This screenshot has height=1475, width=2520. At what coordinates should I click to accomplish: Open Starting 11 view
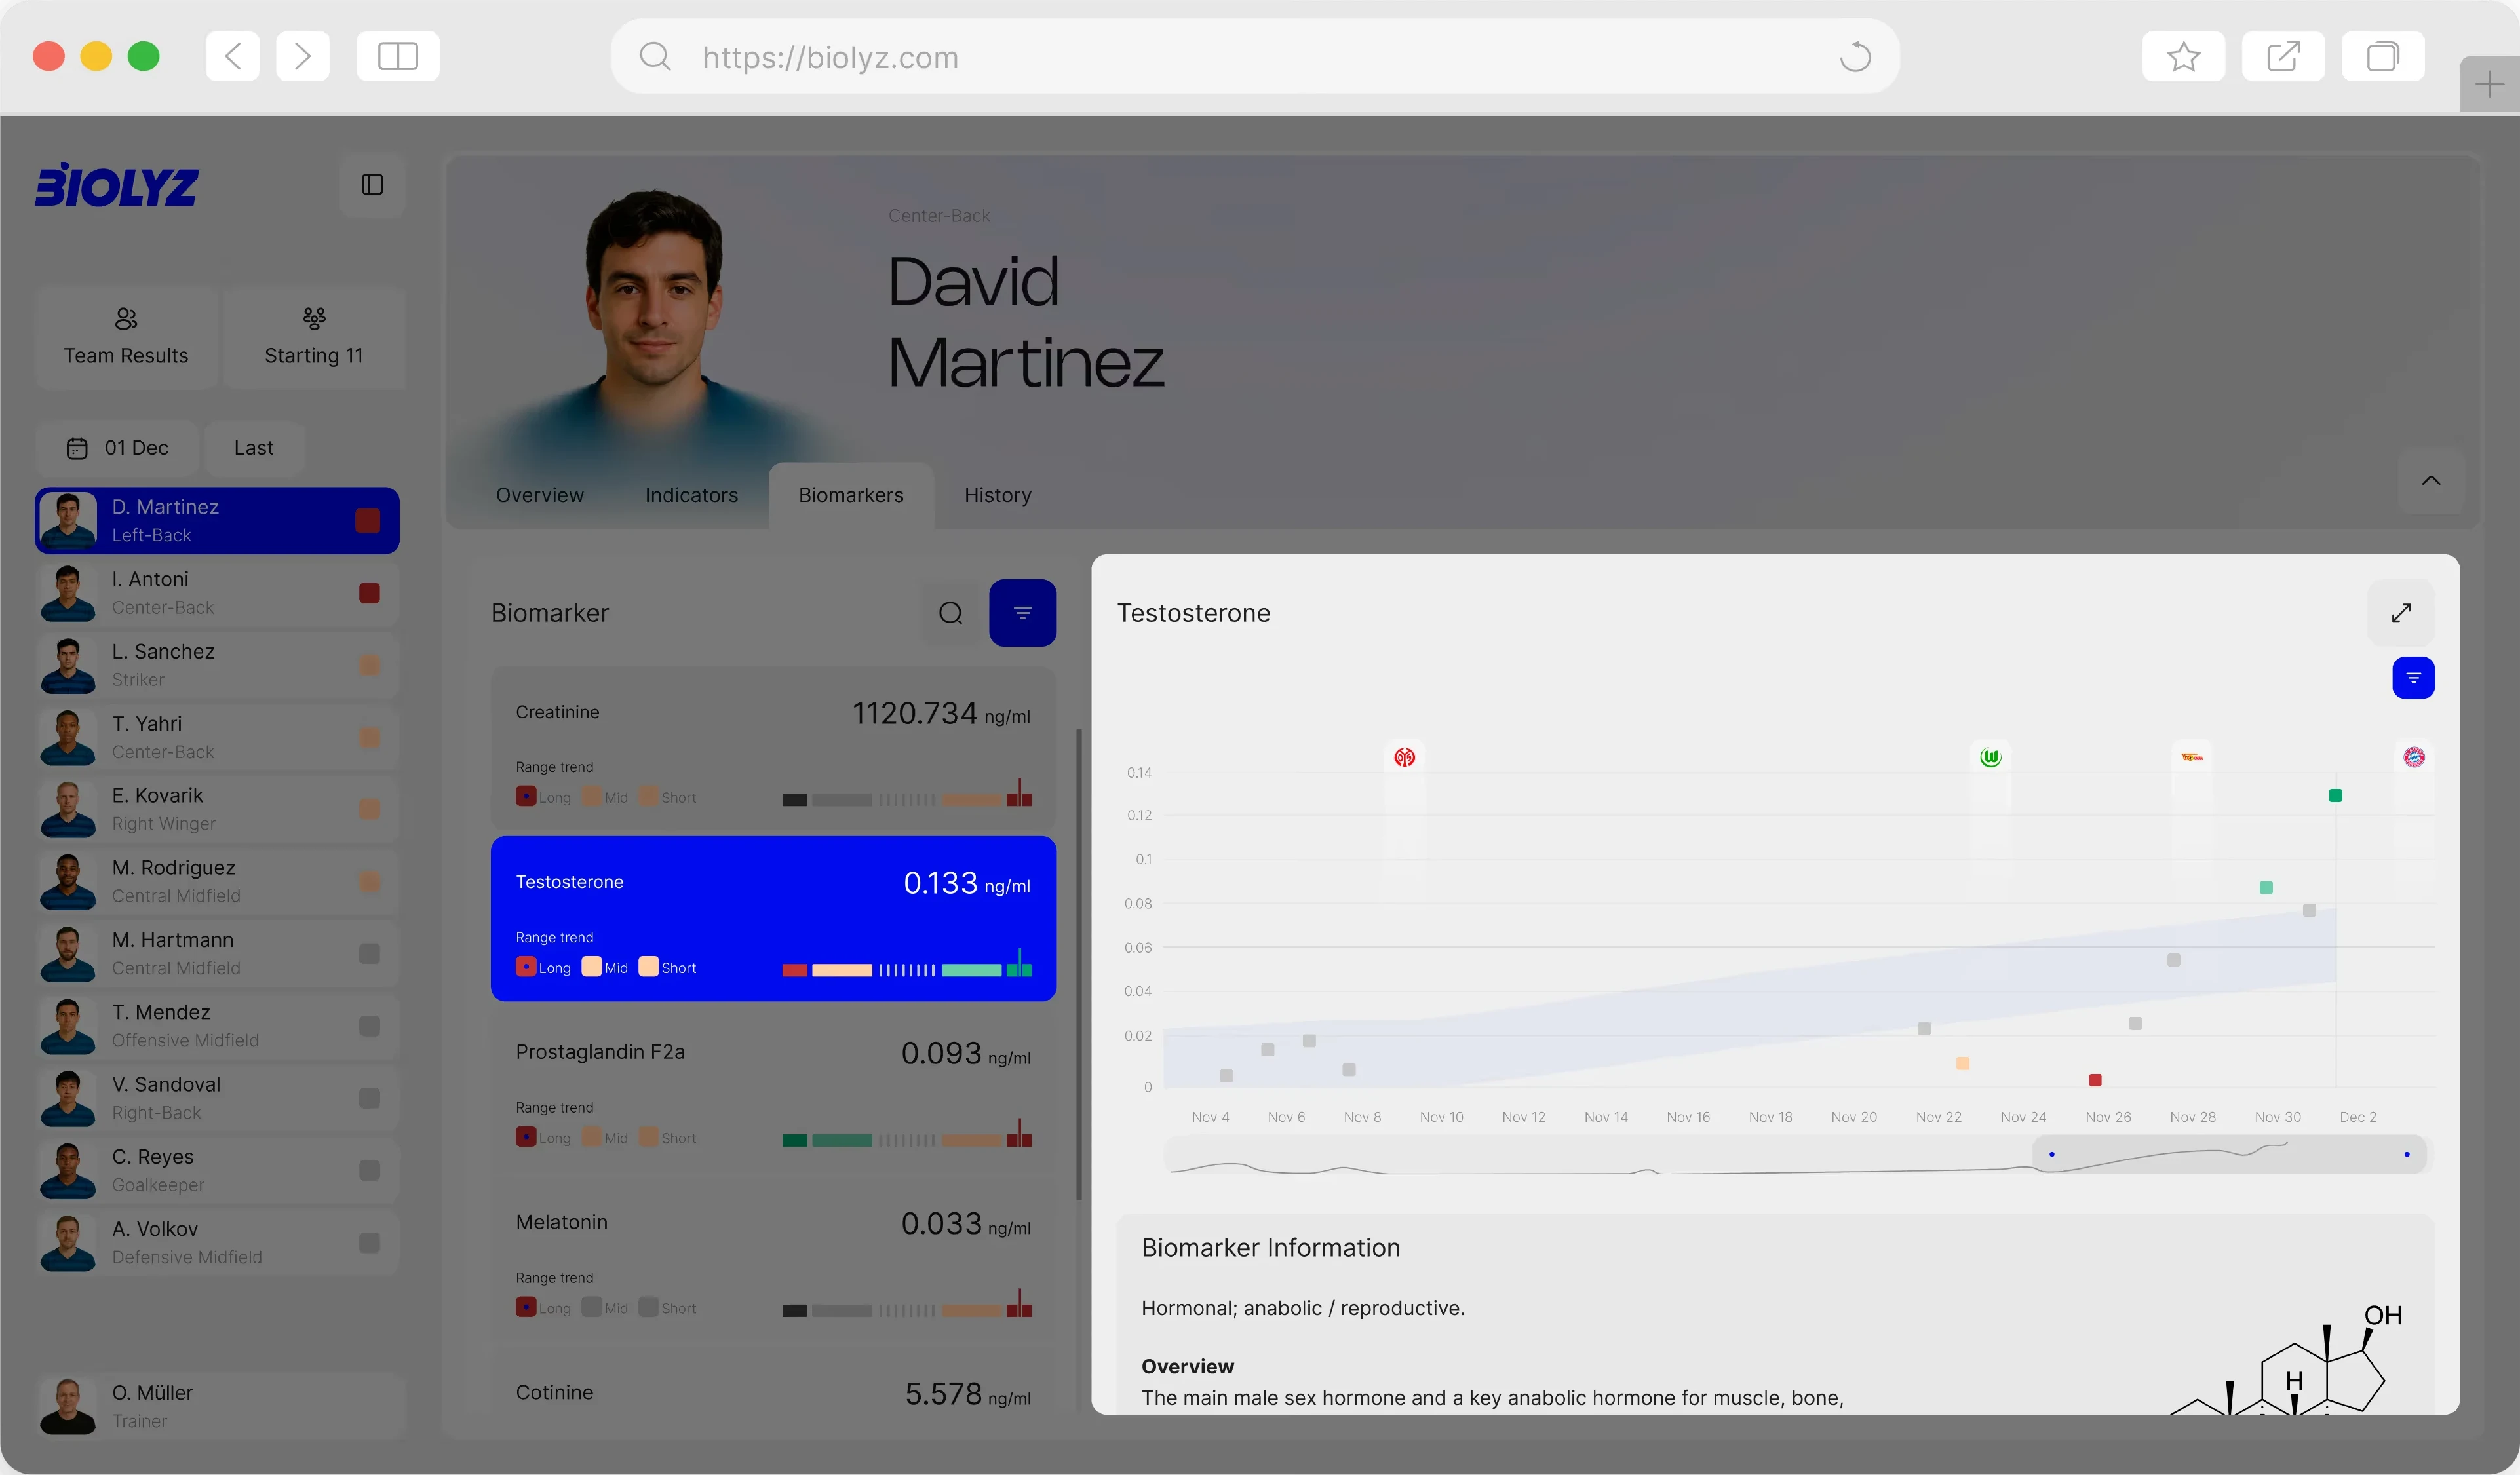[x=314, y=337]
